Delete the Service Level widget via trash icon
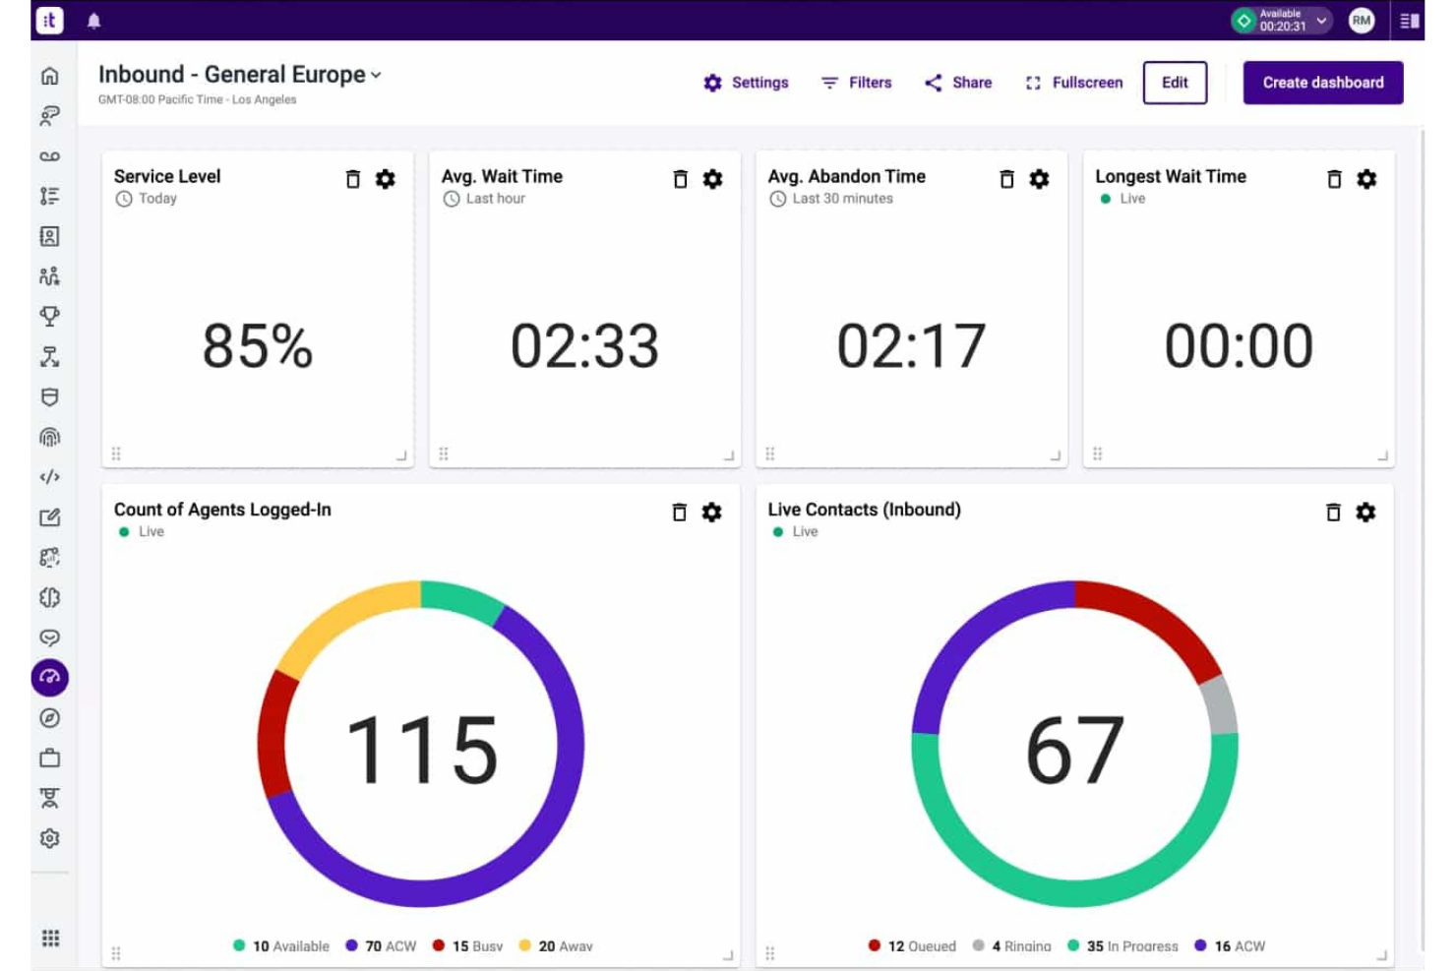This screenshot has height=971, width=1456. click(352, 179)
